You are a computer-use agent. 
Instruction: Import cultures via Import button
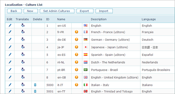pyautogui.click(x=104, y=11)
